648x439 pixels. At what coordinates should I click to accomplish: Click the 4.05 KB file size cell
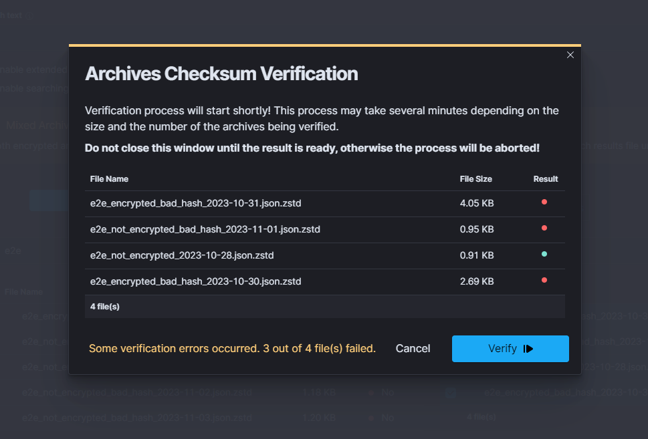click(x=476, y=203)
